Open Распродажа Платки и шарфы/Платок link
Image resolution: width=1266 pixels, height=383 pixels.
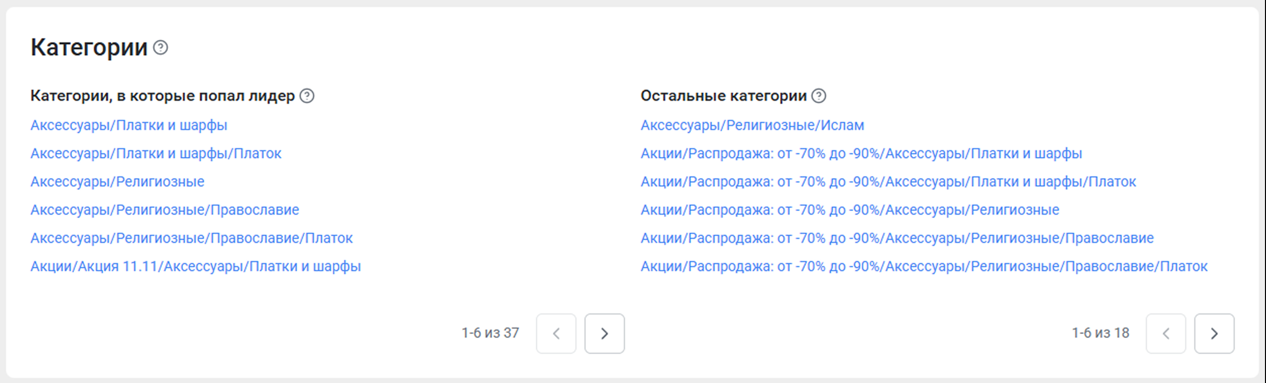(x=888, y=181)
